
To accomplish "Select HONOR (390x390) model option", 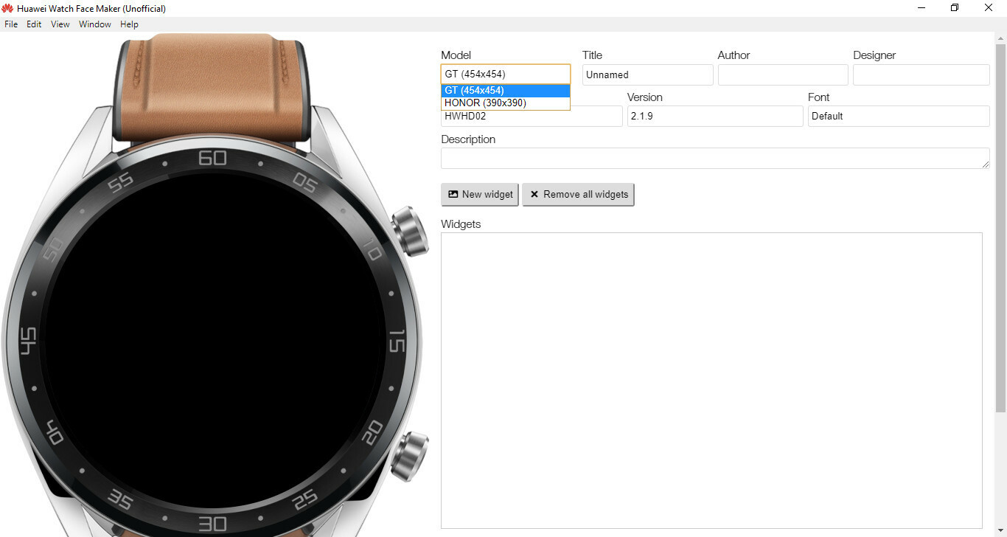I will click(506, 103).
